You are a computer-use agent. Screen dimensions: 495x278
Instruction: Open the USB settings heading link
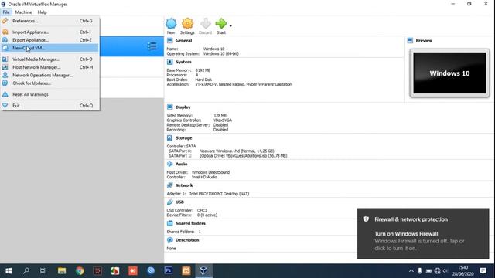click(179, 202)
